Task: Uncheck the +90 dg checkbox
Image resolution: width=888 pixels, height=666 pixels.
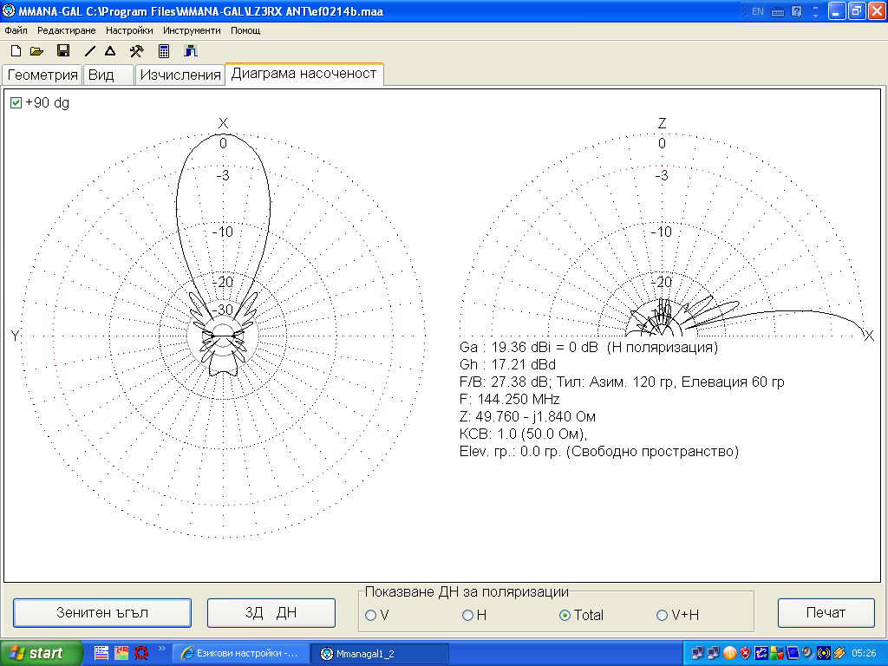Action: coord(16,103)
